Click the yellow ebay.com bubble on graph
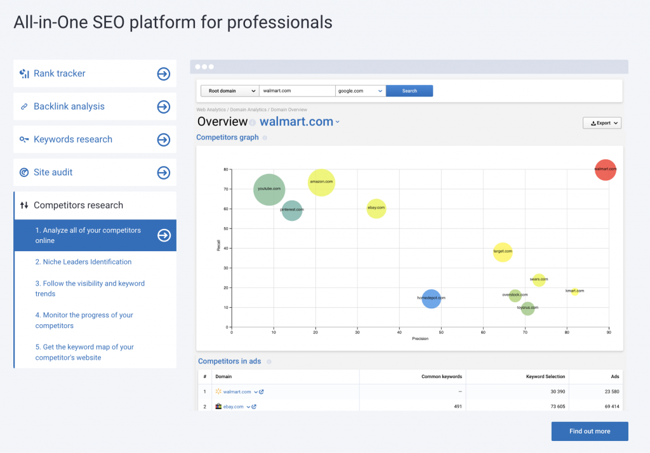The height and width of the screenshot is (453, 650). (376, 208)
